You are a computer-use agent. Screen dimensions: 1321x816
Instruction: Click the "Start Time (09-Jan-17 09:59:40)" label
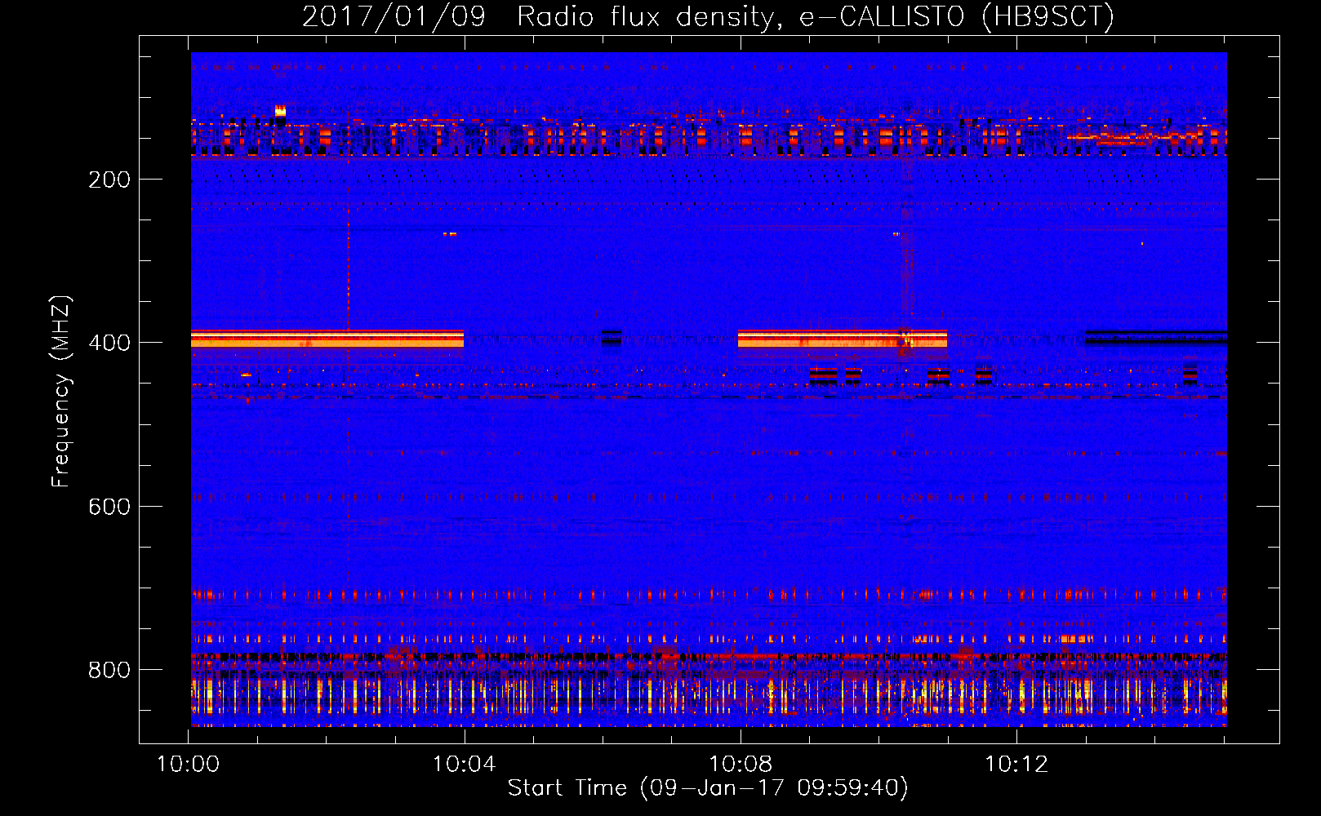(708, 787)
